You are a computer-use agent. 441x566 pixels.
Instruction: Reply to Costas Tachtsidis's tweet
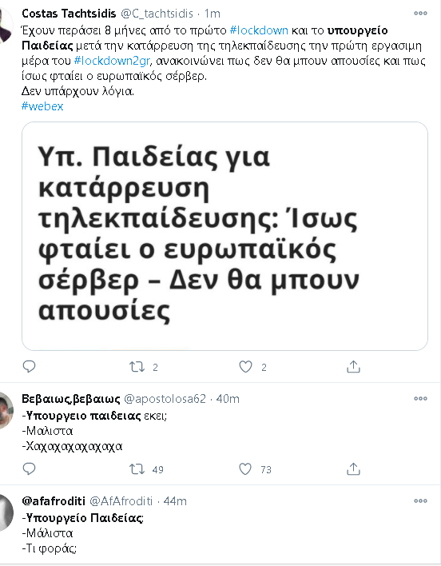[29, 367]
